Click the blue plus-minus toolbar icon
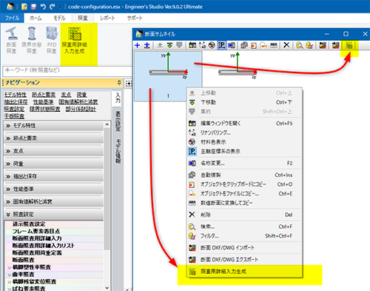The image size is (370, 291). [147, 45]
